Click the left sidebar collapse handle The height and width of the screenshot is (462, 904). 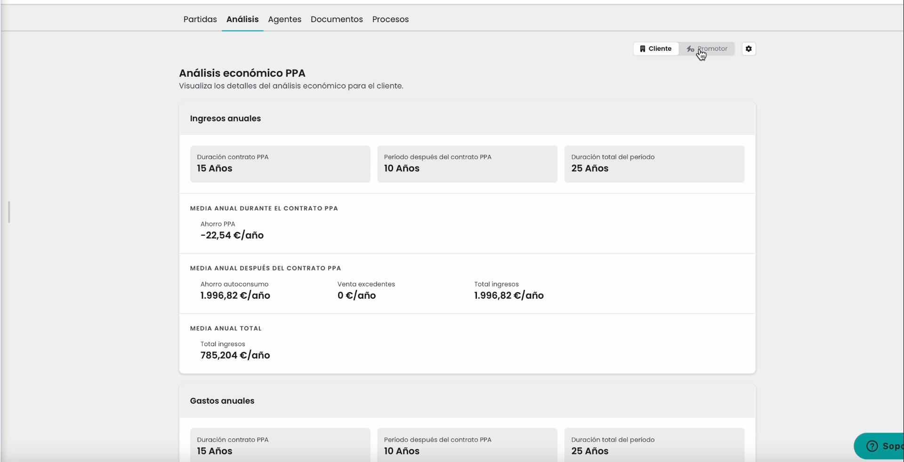[9, 212]
